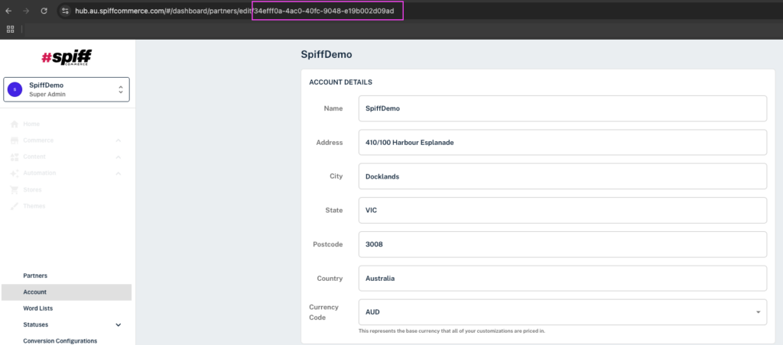Click the Commerce storefront icon
The height and width of the screenshot is (345, 783).
[x=14, y=140]
